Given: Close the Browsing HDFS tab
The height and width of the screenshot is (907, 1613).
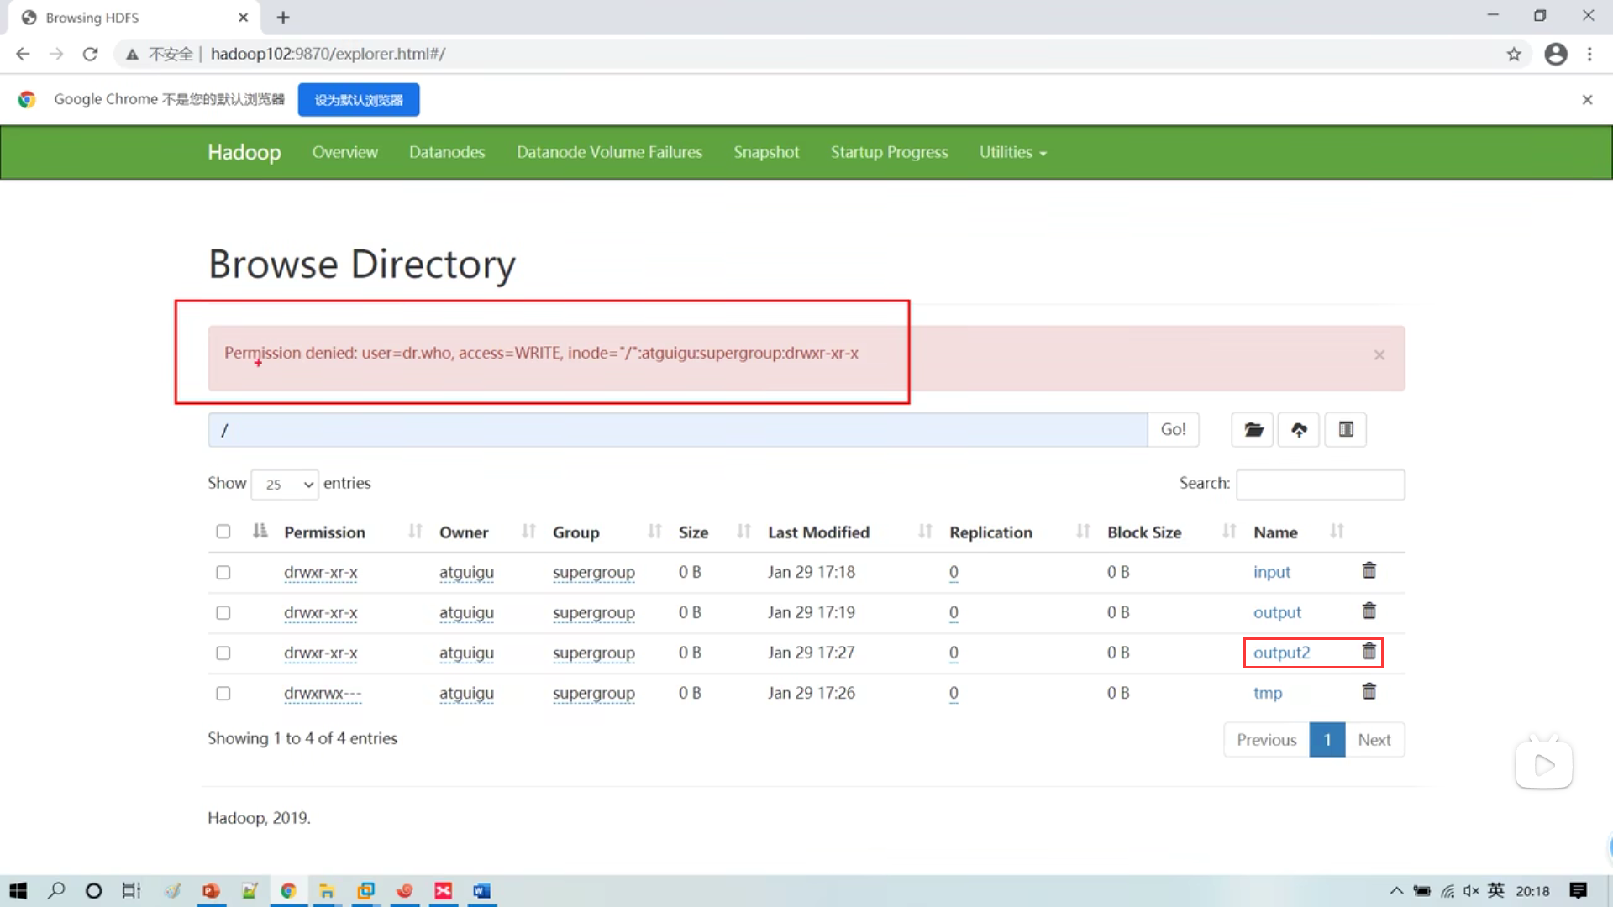Looking at the screenshot, I should click(243, 17).
